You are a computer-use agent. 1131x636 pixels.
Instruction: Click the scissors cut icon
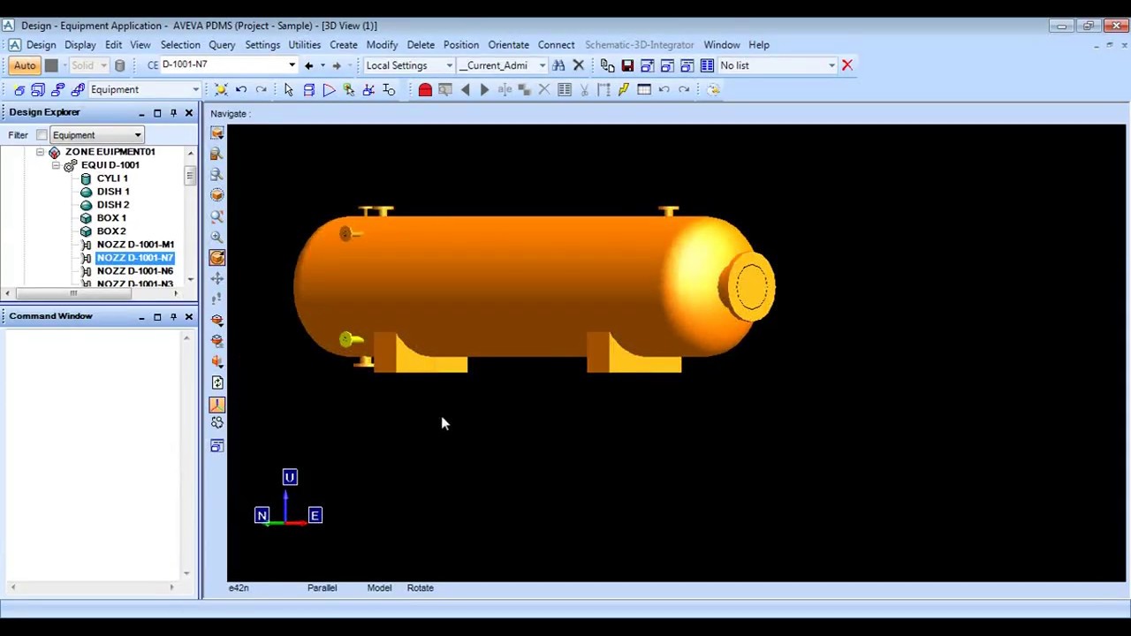point(584,89)
